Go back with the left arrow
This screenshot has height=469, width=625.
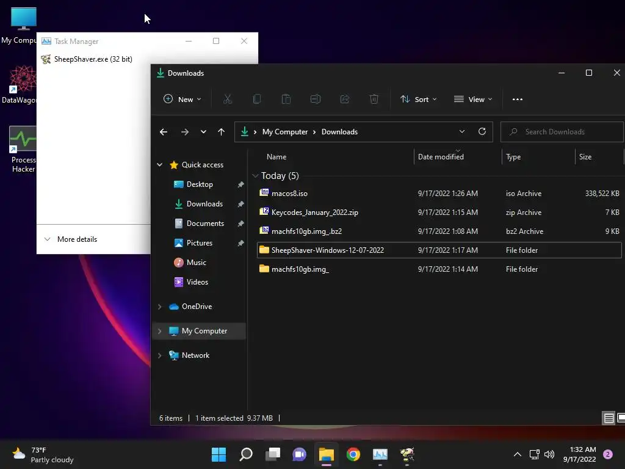[x=164, y=132]
